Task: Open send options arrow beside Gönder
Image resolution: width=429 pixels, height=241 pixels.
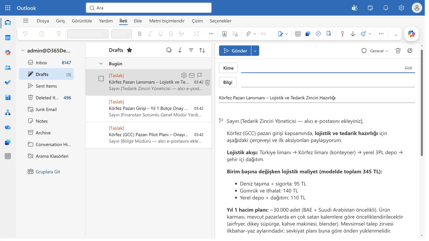Action: (255, 51)
